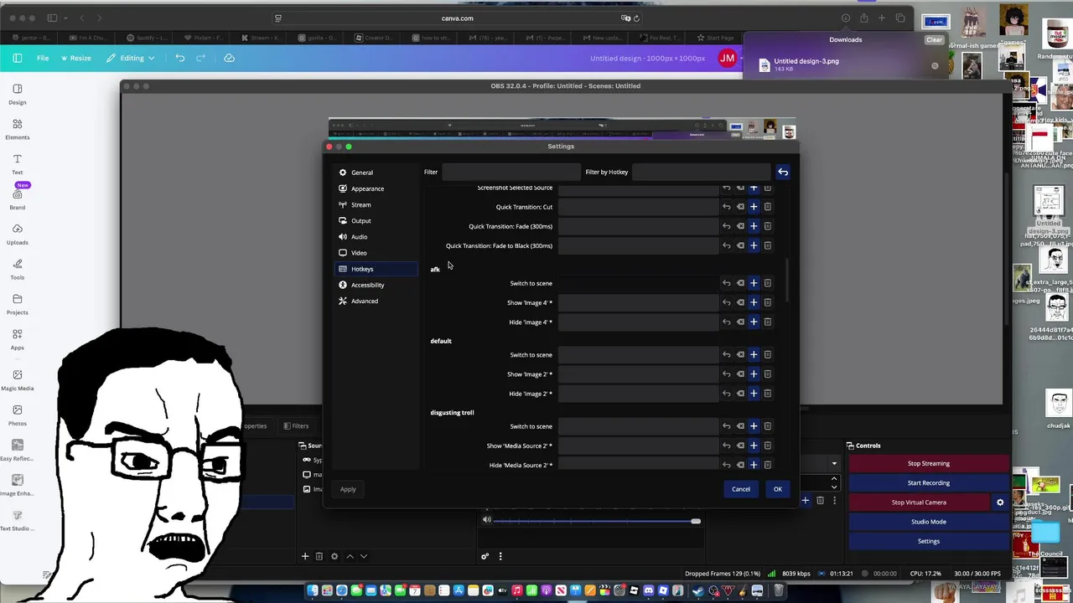Revert hotkey for default Switch to scene
The width and height of the screenshot is (1073, 603).
coord(727,354)
